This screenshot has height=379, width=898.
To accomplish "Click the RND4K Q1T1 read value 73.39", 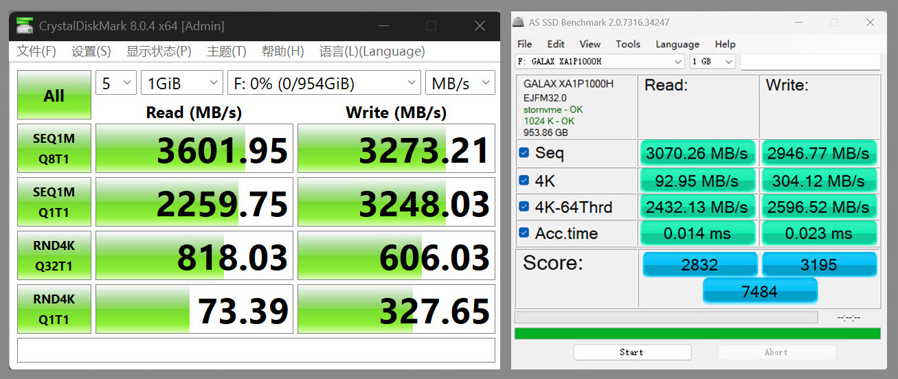I will click(194, 309).
